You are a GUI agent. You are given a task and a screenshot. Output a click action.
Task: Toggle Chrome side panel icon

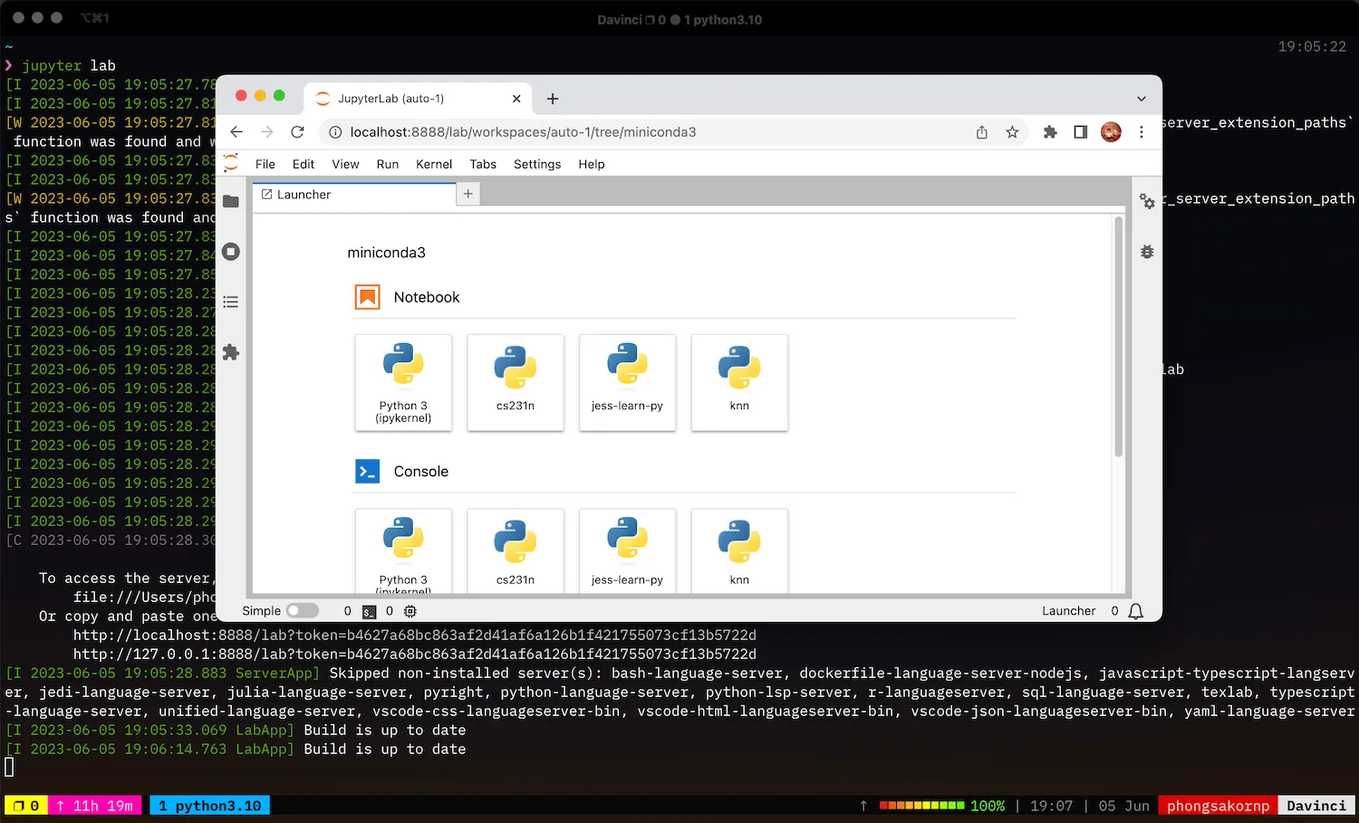1080,132
